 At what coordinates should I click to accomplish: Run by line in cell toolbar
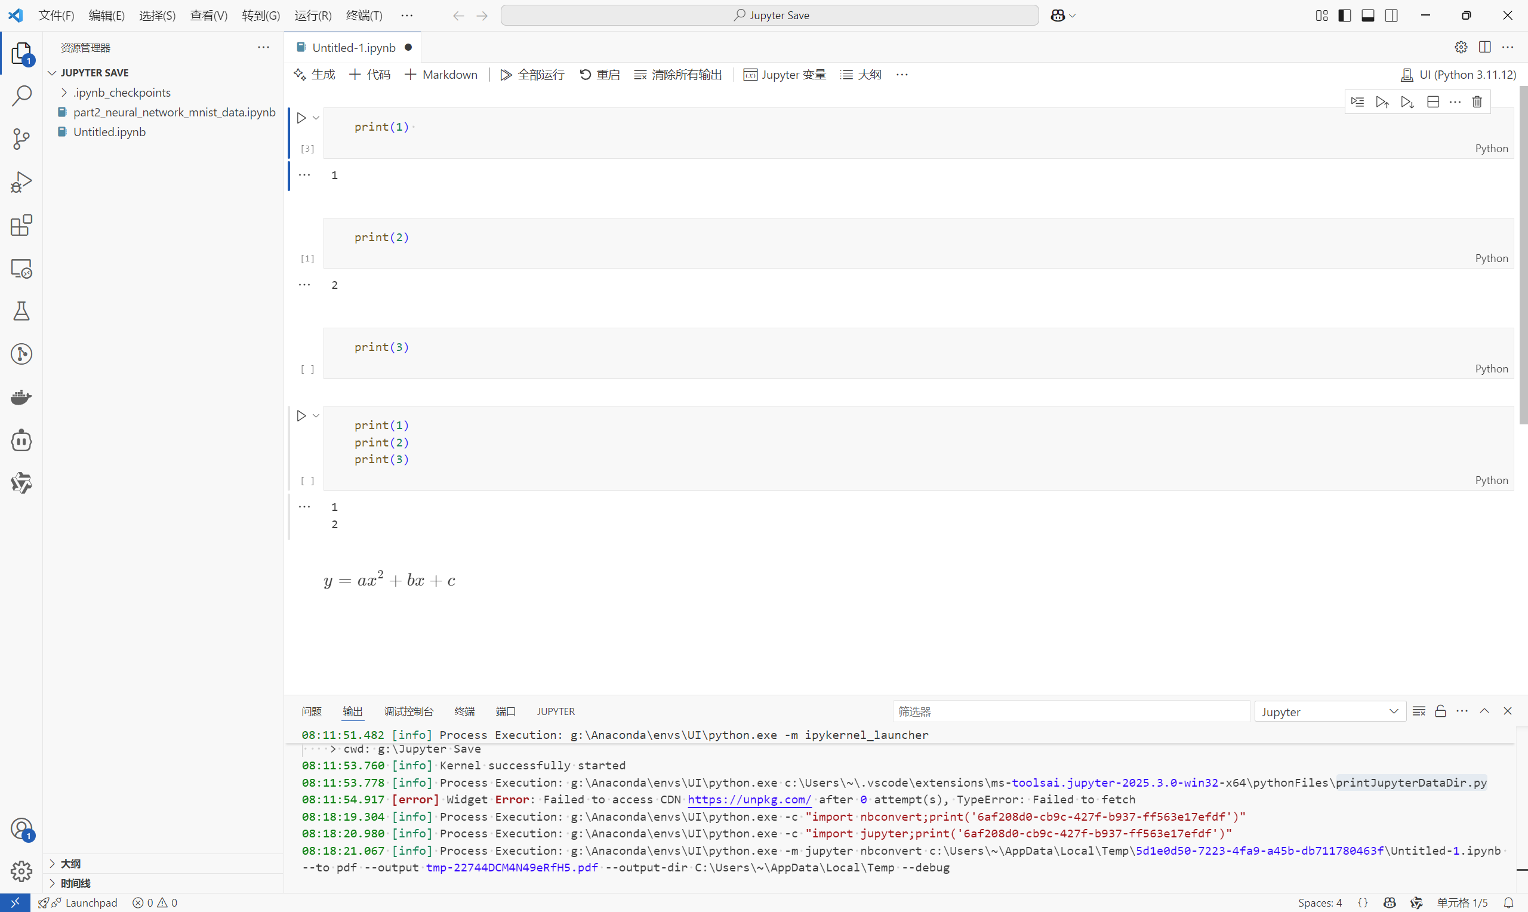pyautogui.click(x=1358, y=102)
